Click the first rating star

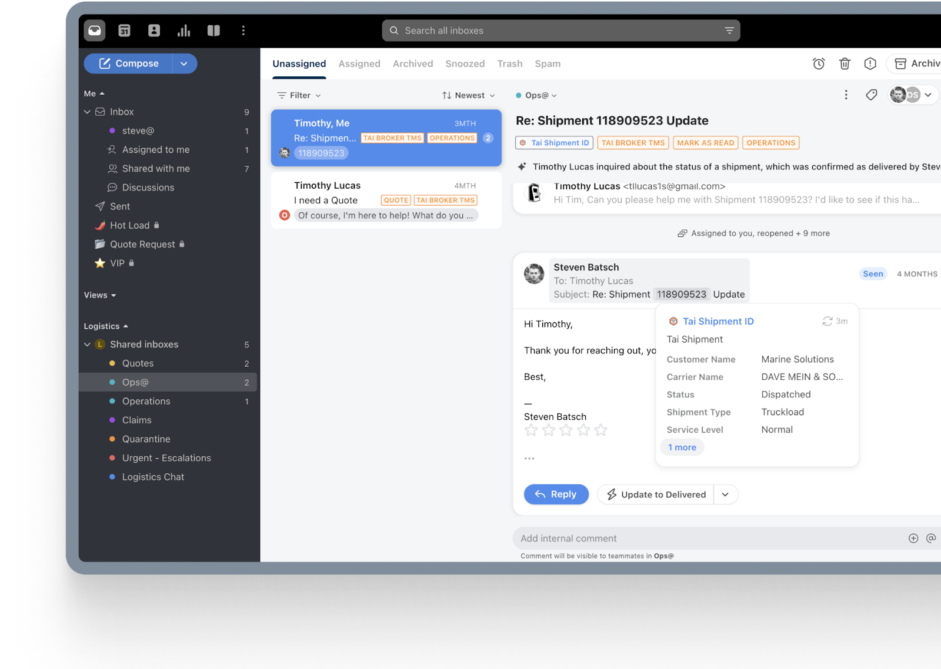coord(531,430)
